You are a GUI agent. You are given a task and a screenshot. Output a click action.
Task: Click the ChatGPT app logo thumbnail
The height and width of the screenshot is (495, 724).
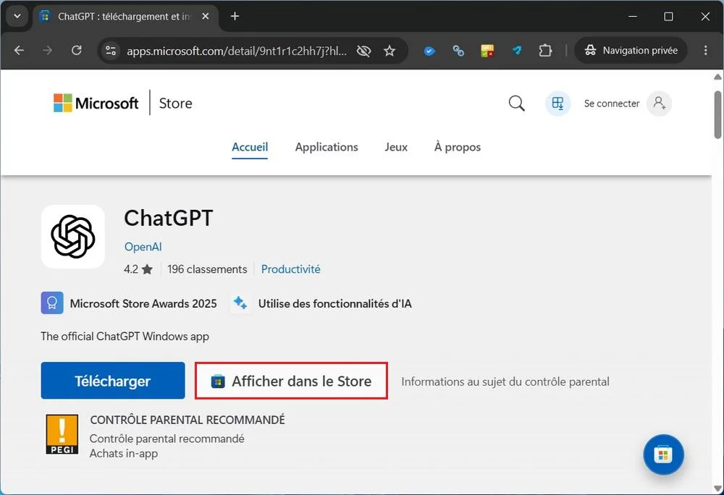pyautogui.click(x=73, y=237)
